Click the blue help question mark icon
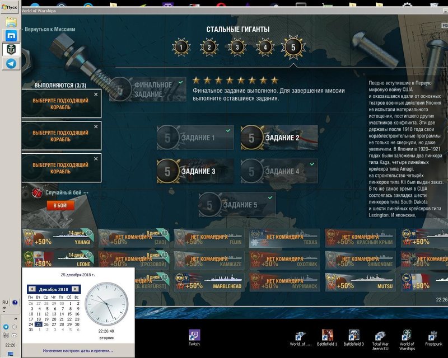Image resolution: width=448 pixels, height=358 pixels. pyautogui.click(x=15, y=302)
